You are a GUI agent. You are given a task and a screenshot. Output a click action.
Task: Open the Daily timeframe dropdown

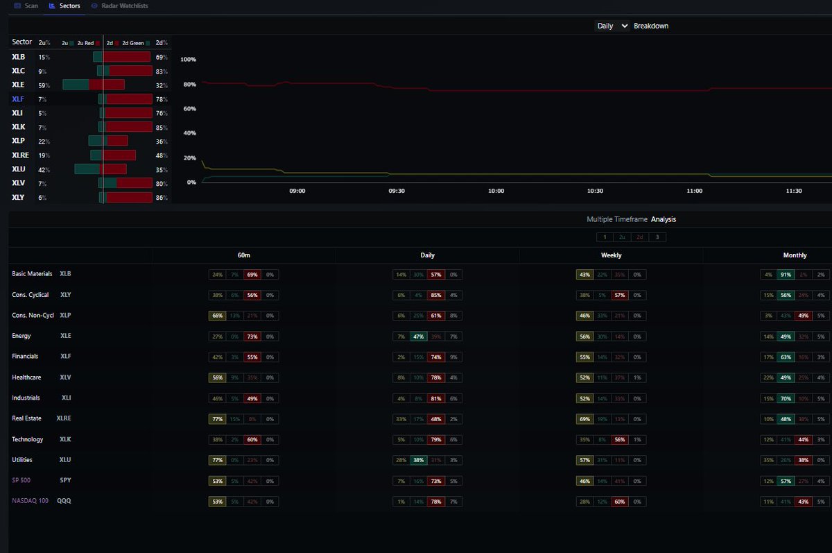[610, 26]
